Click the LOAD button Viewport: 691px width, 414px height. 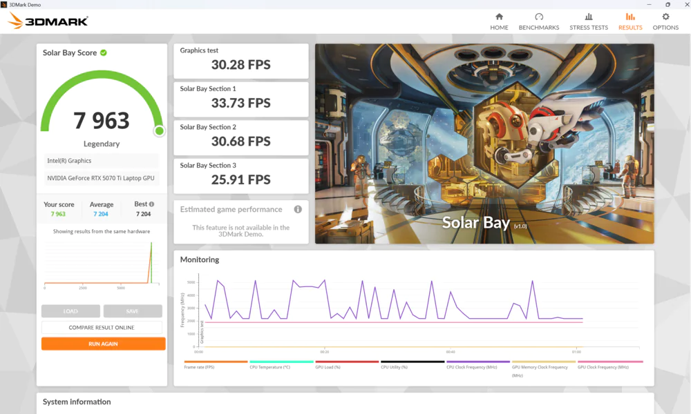(x=70, y=310)
